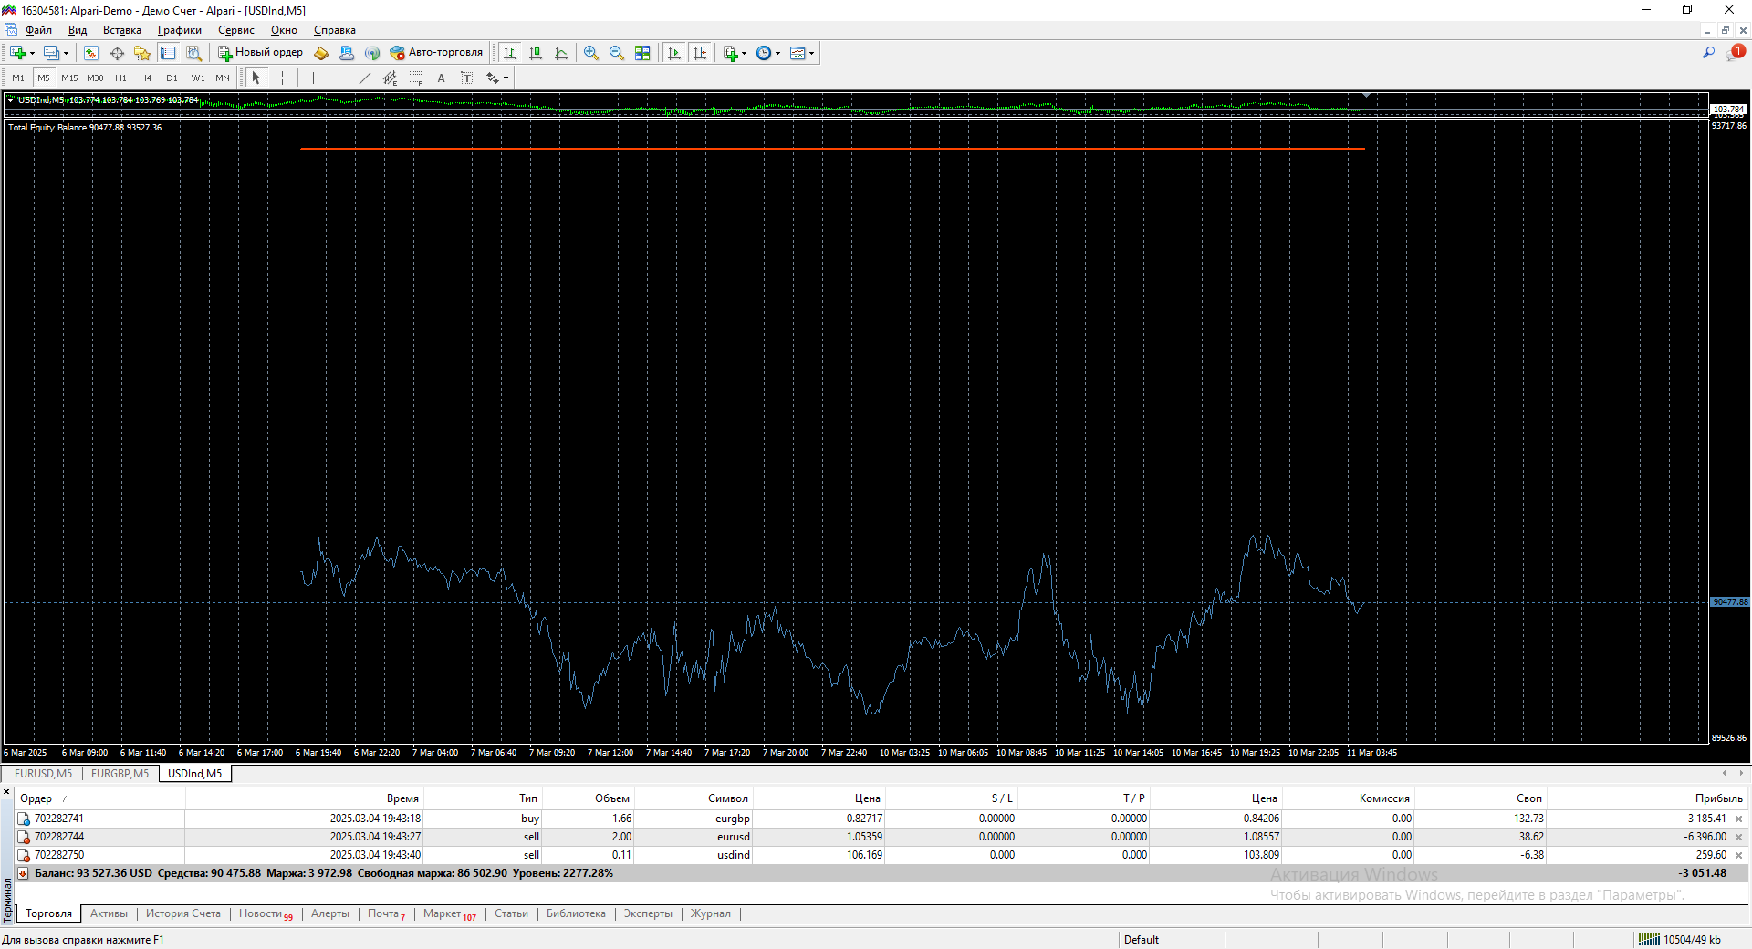Open the periodicity clock dropdown
Screen dimensions: 1752x949
[x=768, y=53]
